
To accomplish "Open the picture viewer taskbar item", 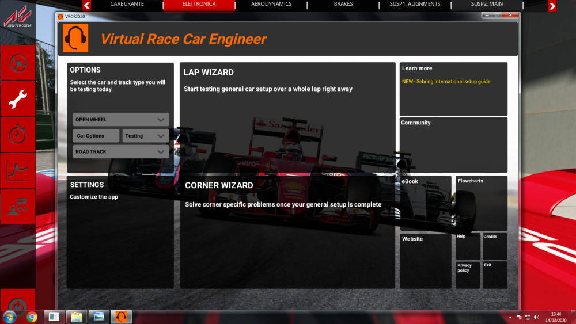I will 99,317.
